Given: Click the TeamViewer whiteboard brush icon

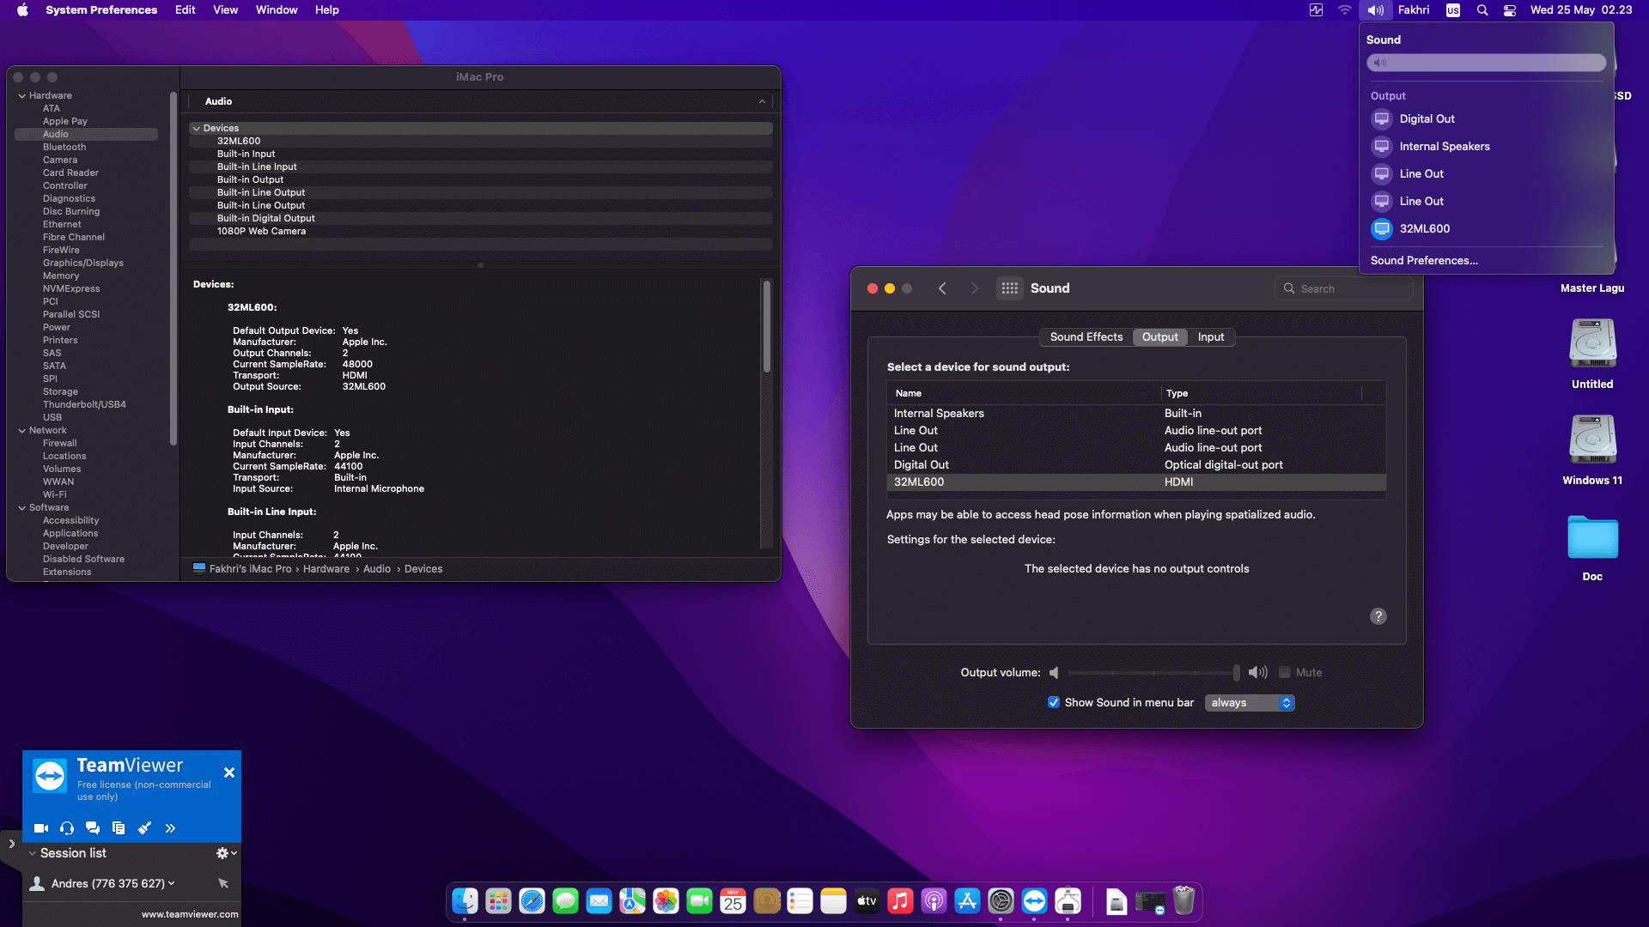Looking at the screenshot, I should 144,828.
